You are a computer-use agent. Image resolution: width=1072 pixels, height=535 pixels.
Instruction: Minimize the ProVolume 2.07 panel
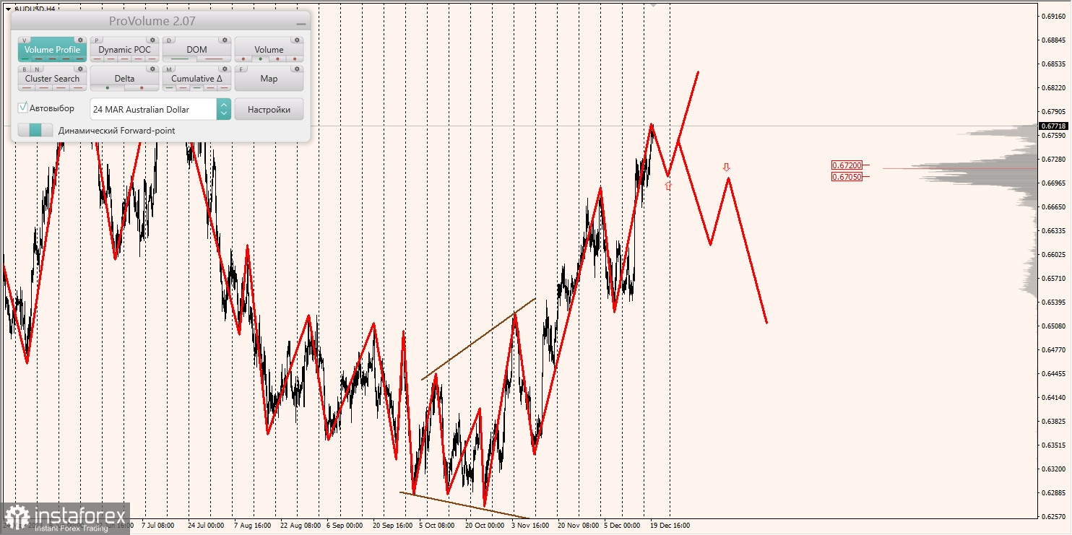pyautogui.click(x=301, y=24)
